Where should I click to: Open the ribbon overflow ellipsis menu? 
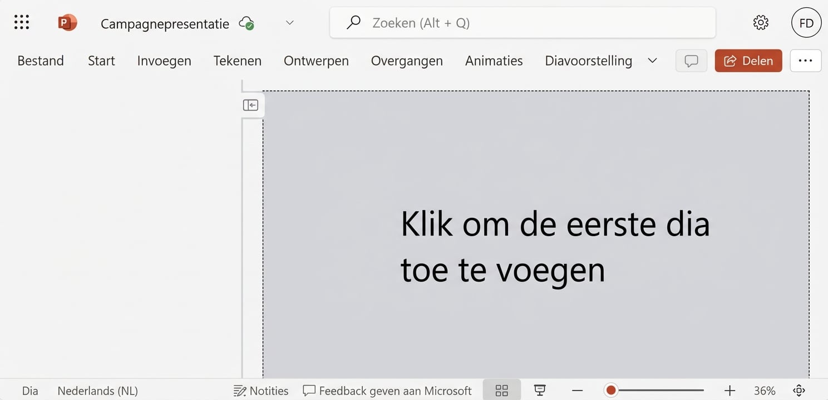[x=805, y=61]
